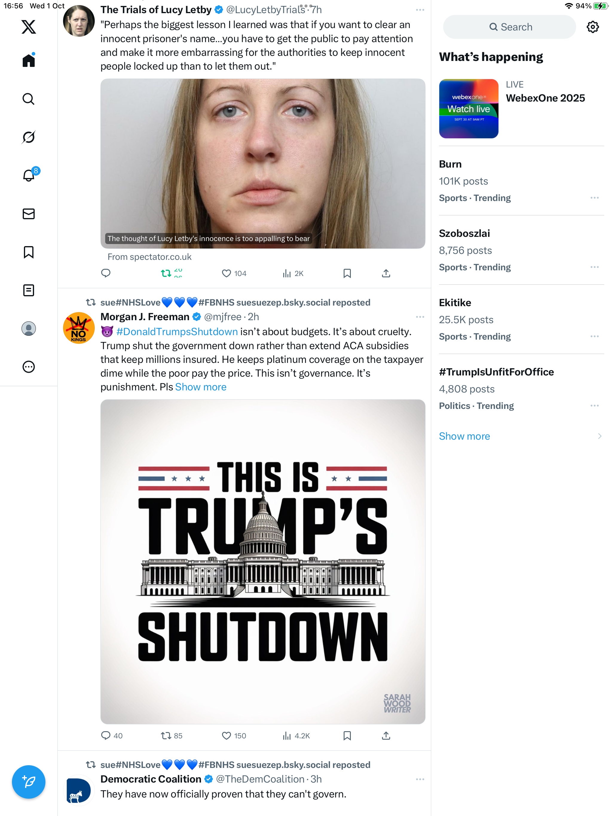
Task: Tap the Search input field
Action: (510, 27)
